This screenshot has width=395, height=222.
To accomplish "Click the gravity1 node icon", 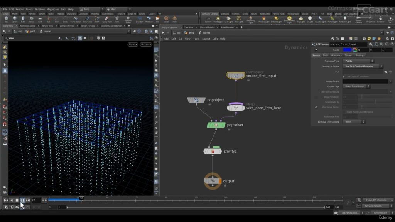I will [x=213, y=151].
